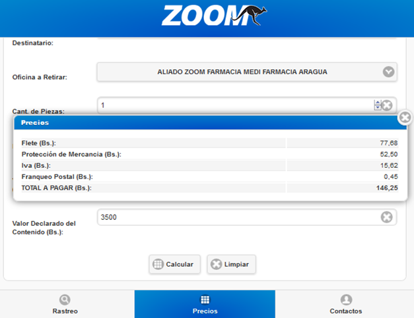Select the Franqueo value 0,45
The height and width of the screenshot is (318, 414).
390,176
